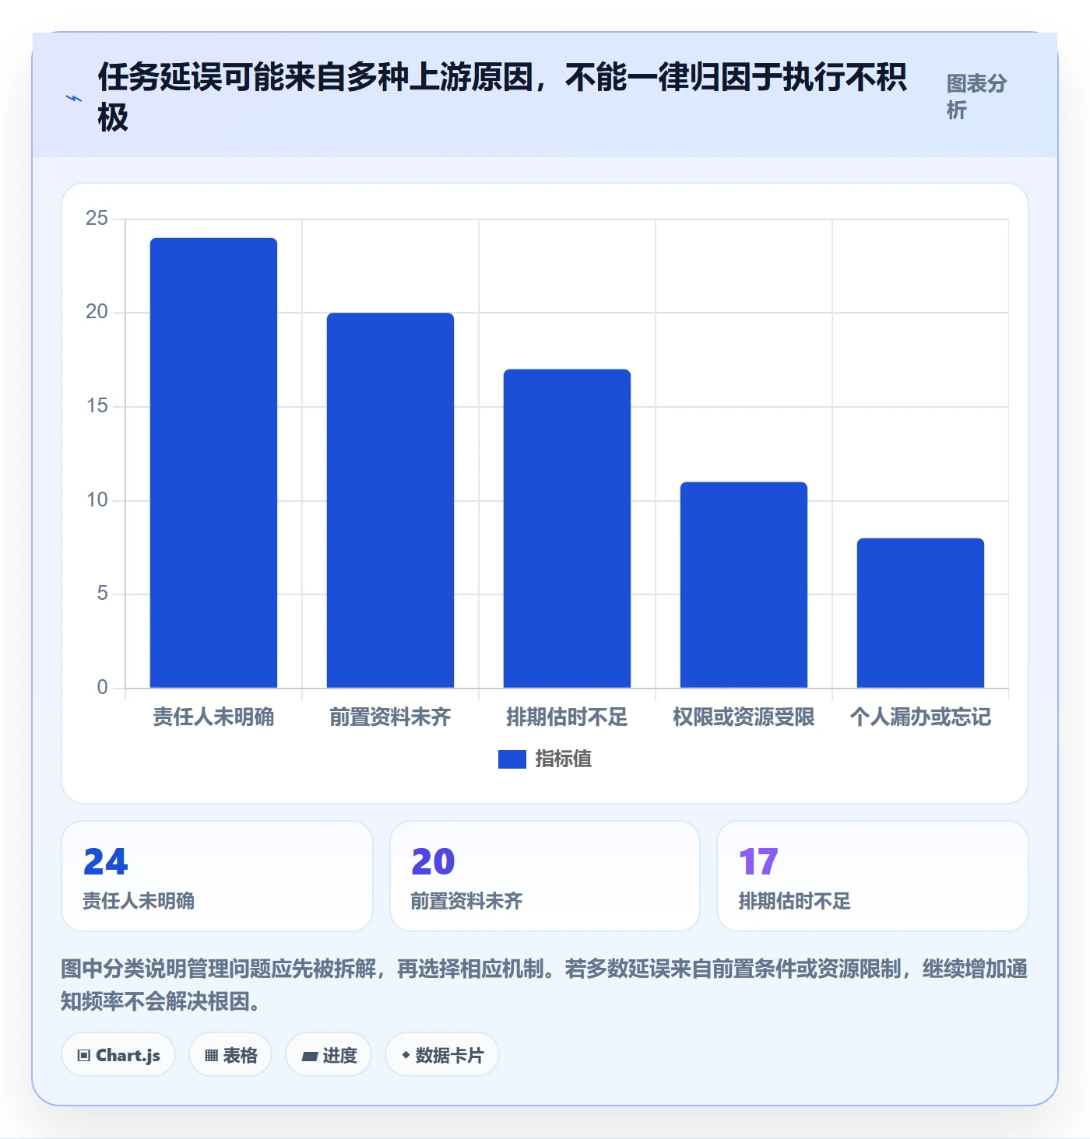Click the lightning bolt icon beside the title
The width and height of the screenshot is (1090, 1139).
click(74, 98)
